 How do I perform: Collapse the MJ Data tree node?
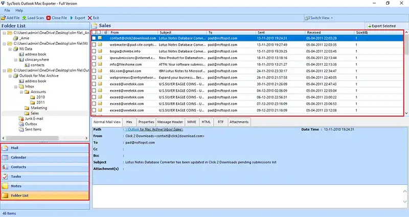[x=10, y=49]
